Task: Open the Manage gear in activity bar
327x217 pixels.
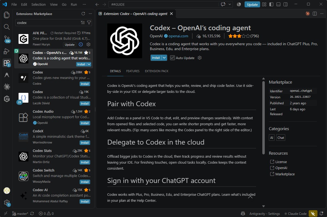Action: [7, 203]
